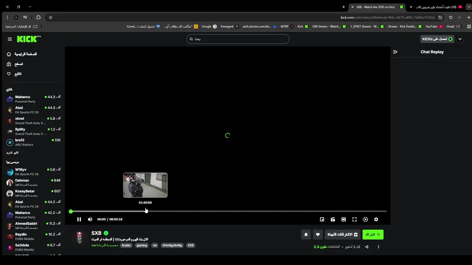Open video player settings gear

pos(376,219)
